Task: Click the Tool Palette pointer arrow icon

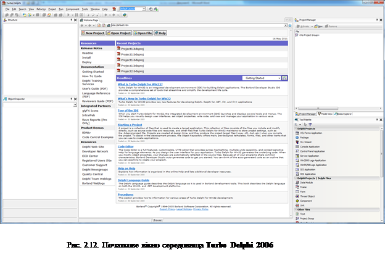Action: click(305, 125)
